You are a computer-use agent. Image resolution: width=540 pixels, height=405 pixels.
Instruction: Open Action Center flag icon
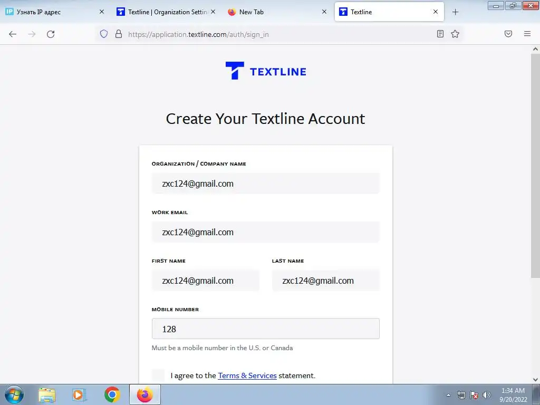pos(474,395)
